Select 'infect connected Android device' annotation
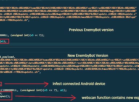The width and height of the screenshot is (139, 102). click(x=79, y=84)
